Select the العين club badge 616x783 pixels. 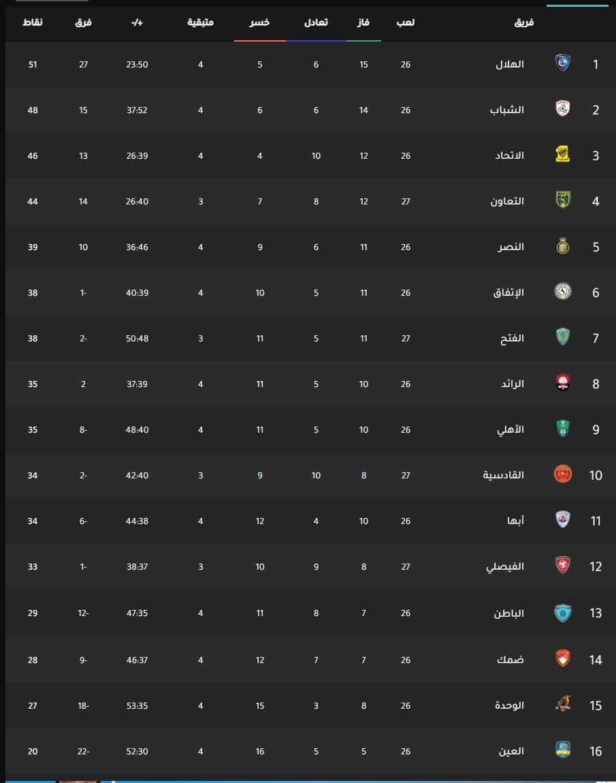click(563, 750)
